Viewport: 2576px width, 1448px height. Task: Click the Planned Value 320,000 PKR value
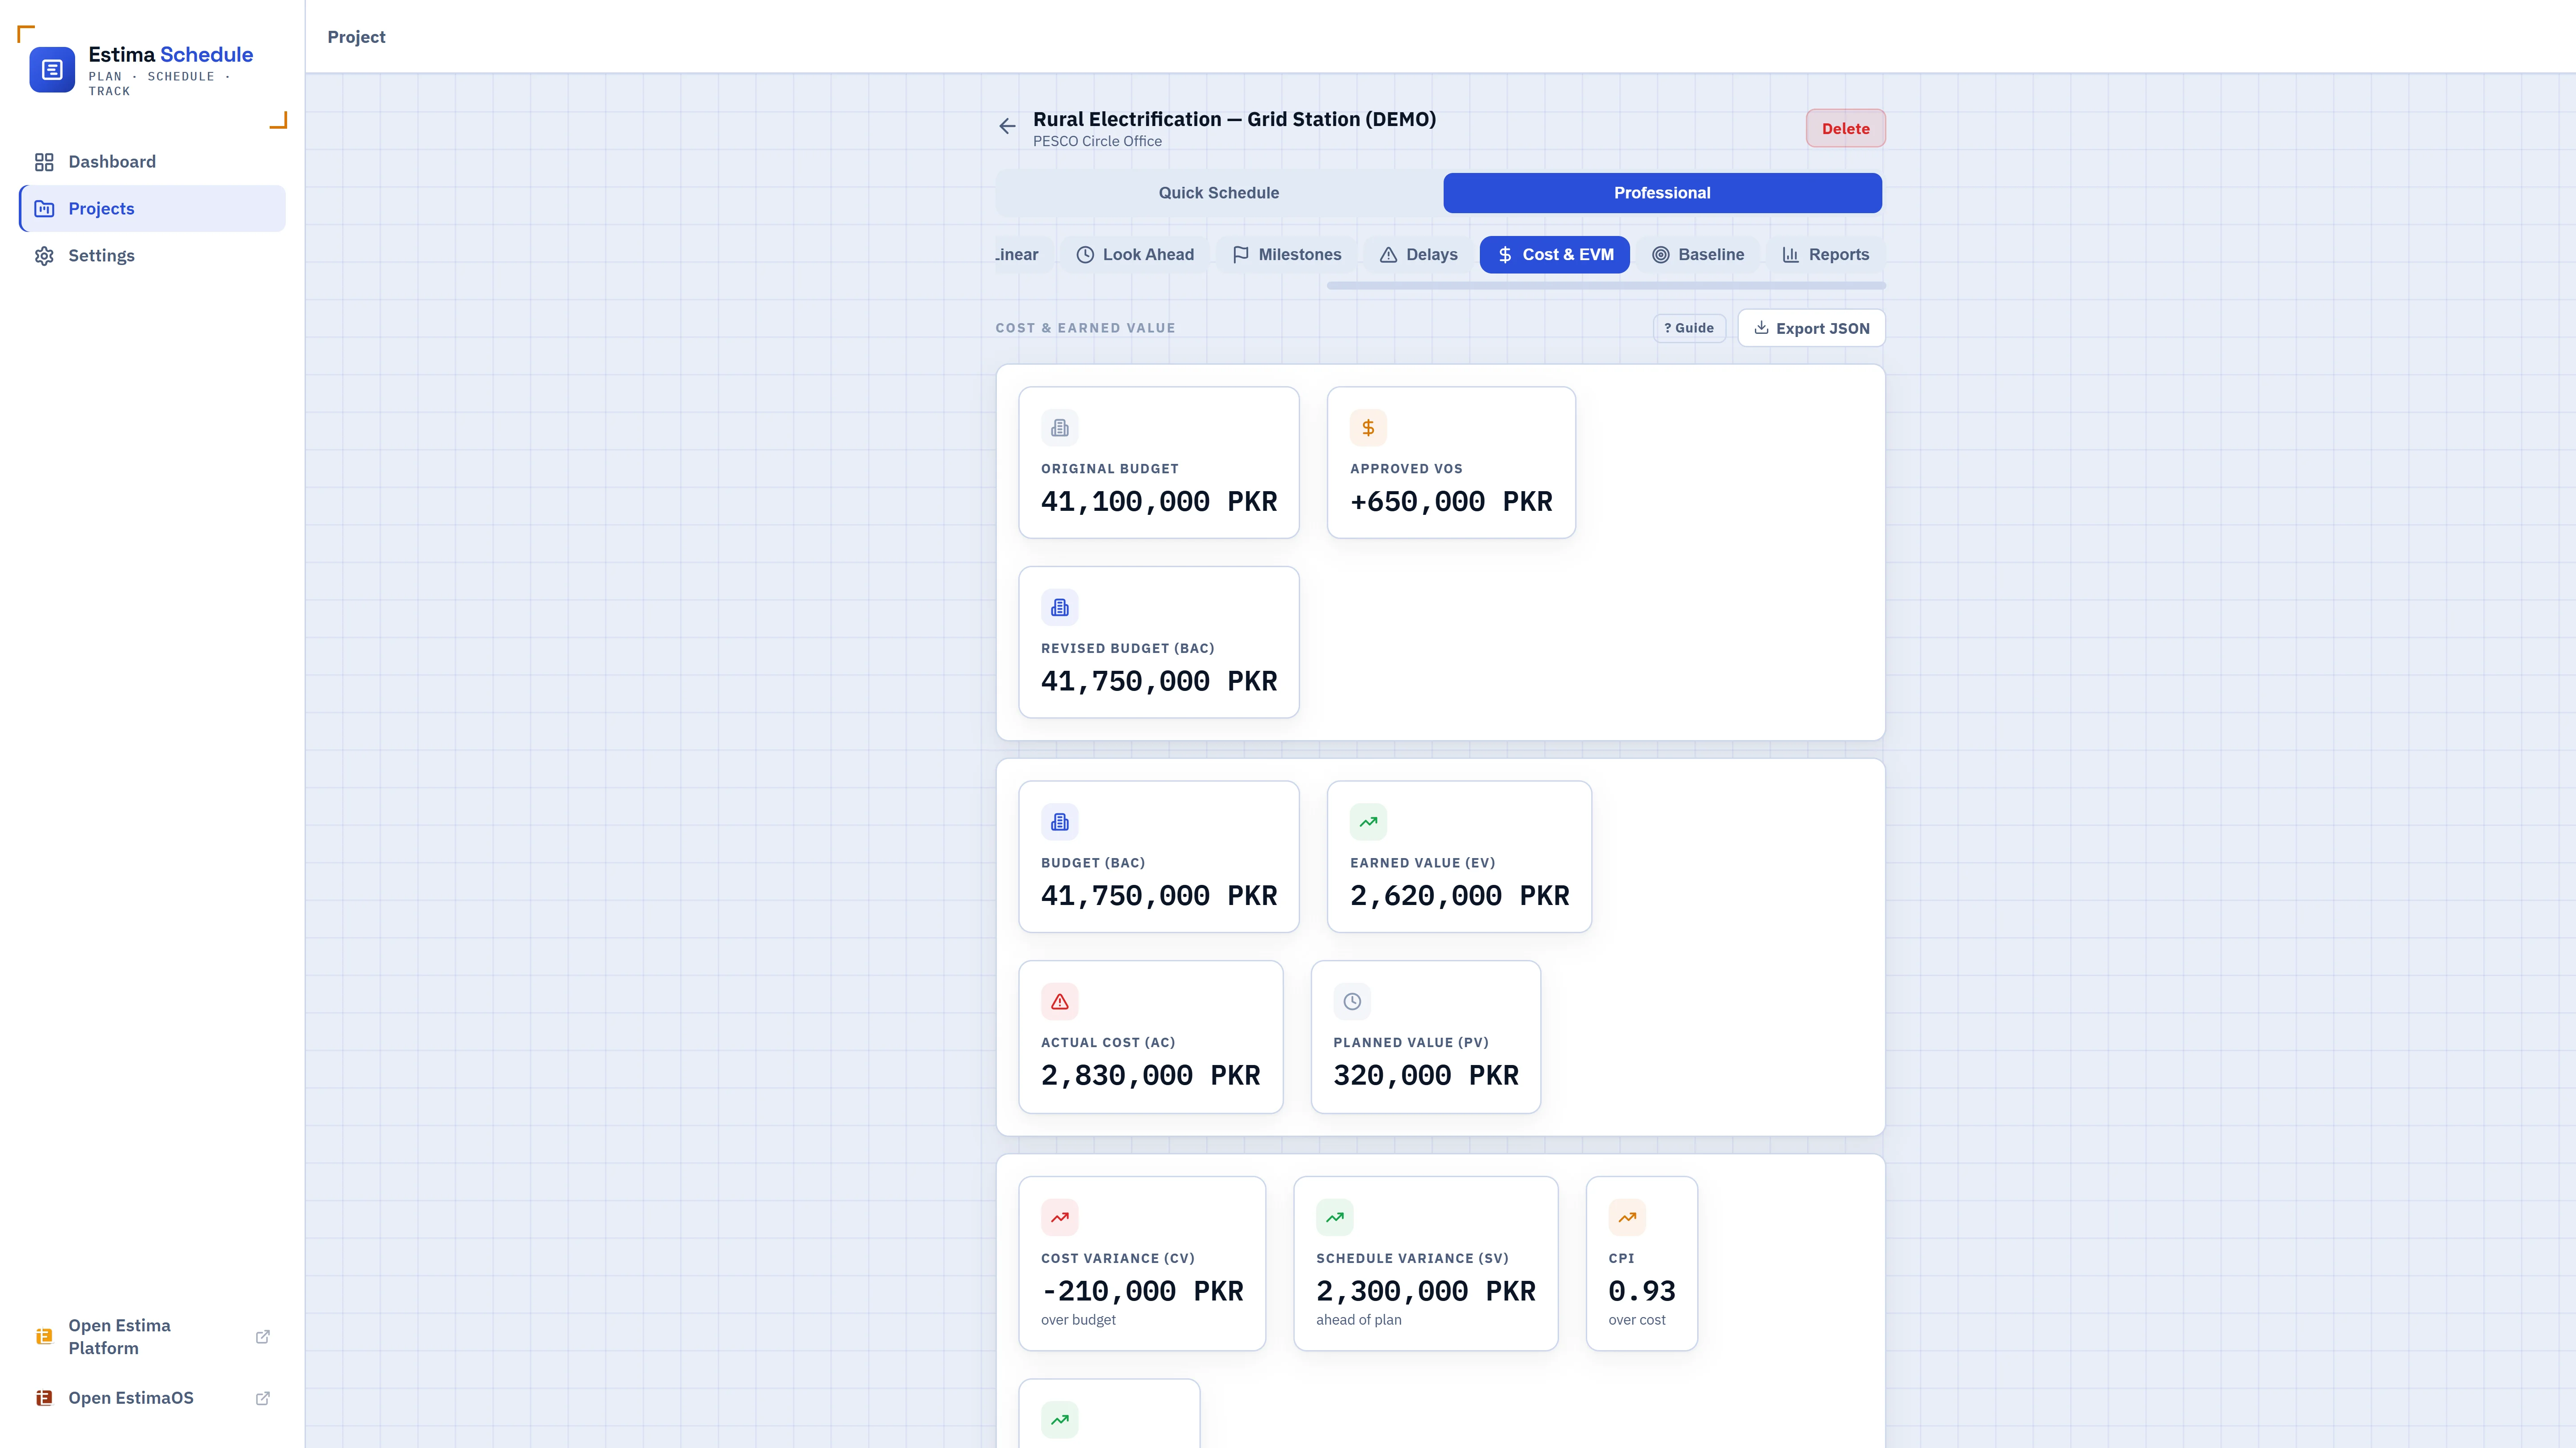pyautogui.click(x=1426, y=1075)
